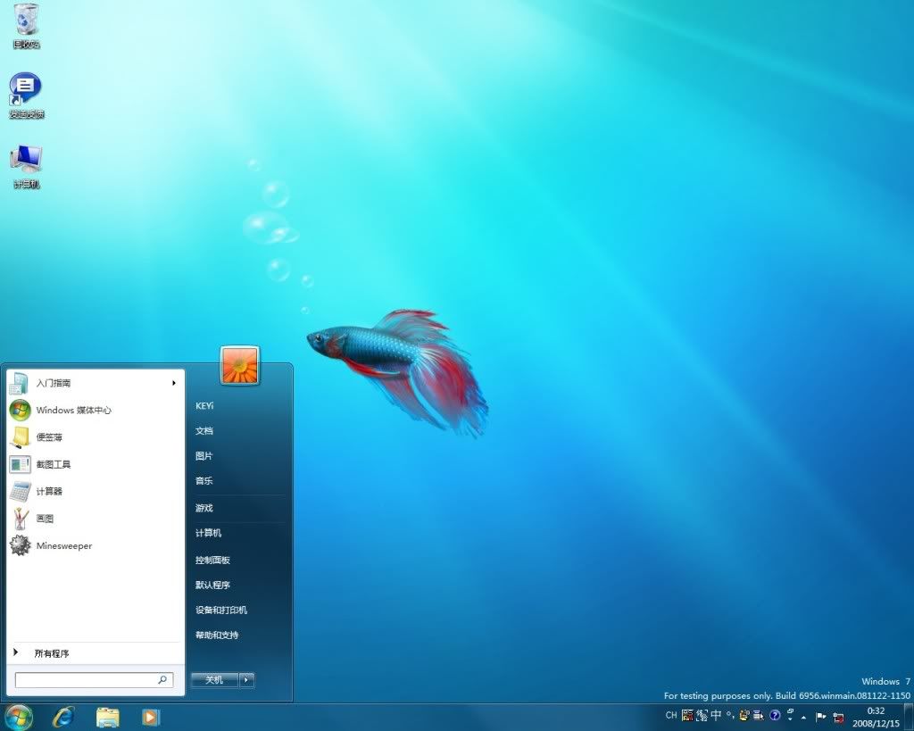Image resolution: width=914 pixels, height=731 pixels.
Task: Click the Show desktop button
Action: click(x=908, y=717)
